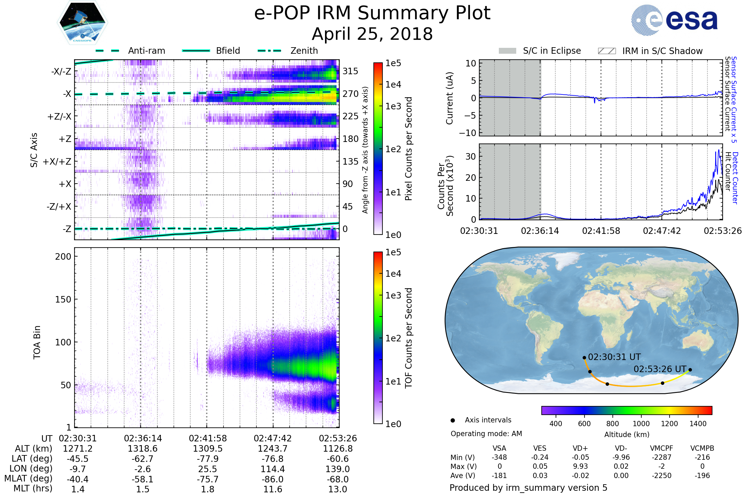The image size is (745, 497).
Task: Click the Altitude (km) colorbar
Action: click(626, 410)
